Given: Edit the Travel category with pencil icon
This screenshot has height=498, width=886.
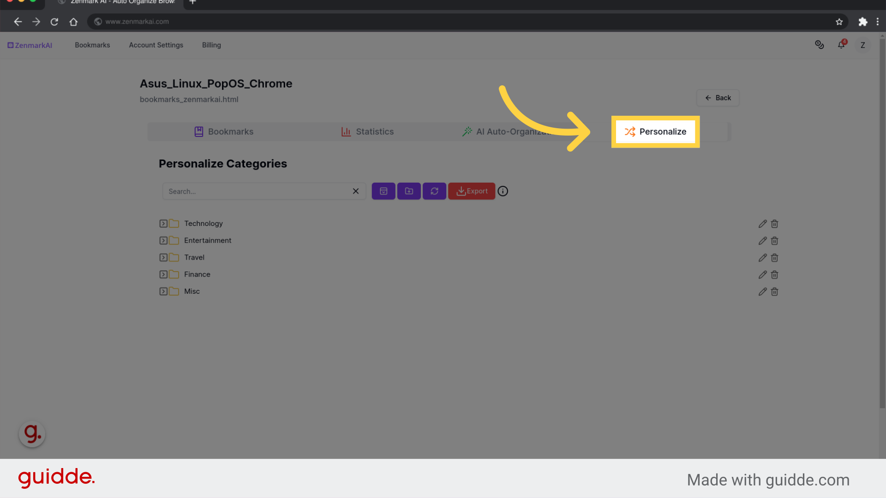Looking at the screenshot, I should click(762, 258).
